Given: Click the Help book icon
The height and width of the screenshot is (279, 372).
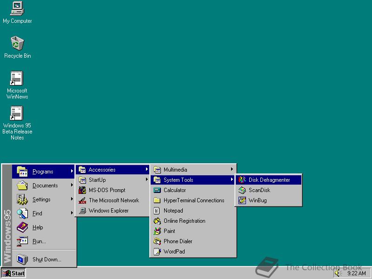Looking at the screenshot, I should point(22,227).
